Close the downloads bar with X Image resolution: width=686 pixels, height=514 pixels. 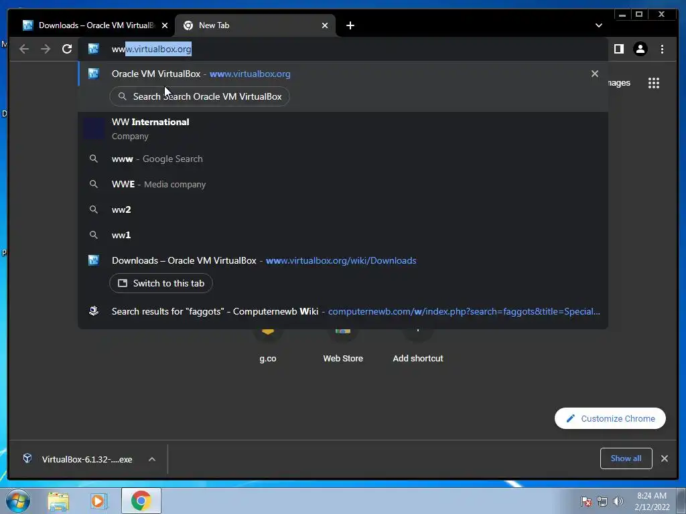coord(664,458)
